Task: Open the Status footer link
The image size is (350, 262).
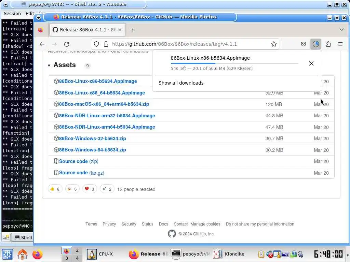Action: click(x=148, y=224)
